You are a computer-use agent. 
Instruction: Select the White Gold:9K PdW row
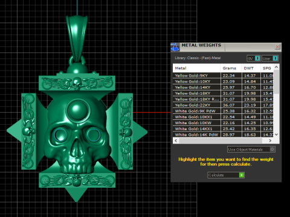click(223, 111)
